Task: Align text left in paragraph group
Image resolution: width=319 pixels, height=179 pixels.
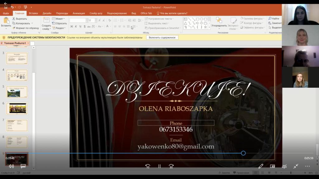Action: (115, 26)
